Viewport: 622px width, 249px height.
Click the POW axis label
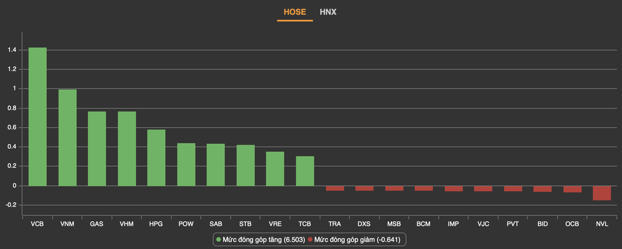click(186, 224)
